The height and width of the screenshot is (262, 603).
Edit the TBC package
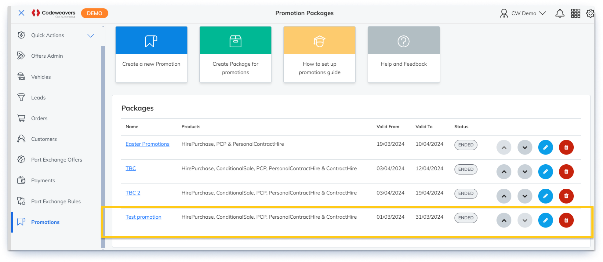tap(545, 172)
